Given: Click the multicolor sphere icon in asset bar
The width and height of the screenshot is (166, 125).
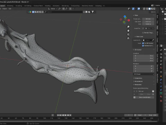Looking at the screenshot, I should [x=30, y=12].
